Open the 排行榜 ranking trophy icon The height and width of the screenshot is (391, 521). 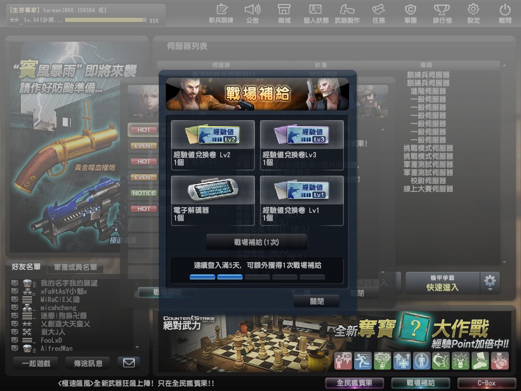coord(442,13)
